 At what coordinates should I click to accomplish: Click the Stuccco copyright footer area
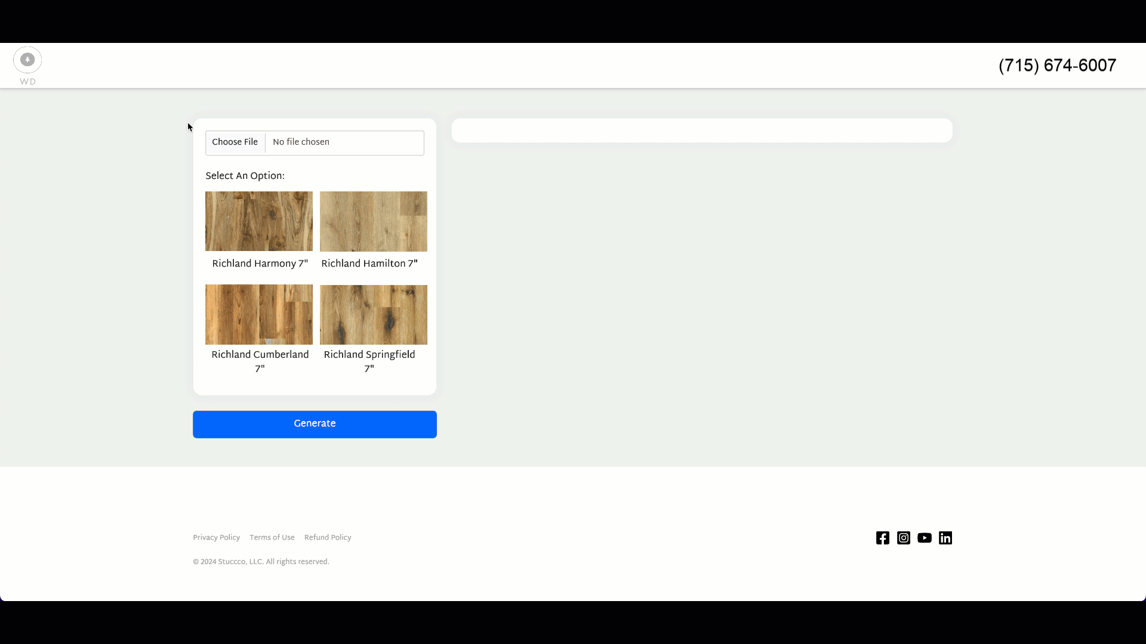pyautogui.click(x=260, y=562)
